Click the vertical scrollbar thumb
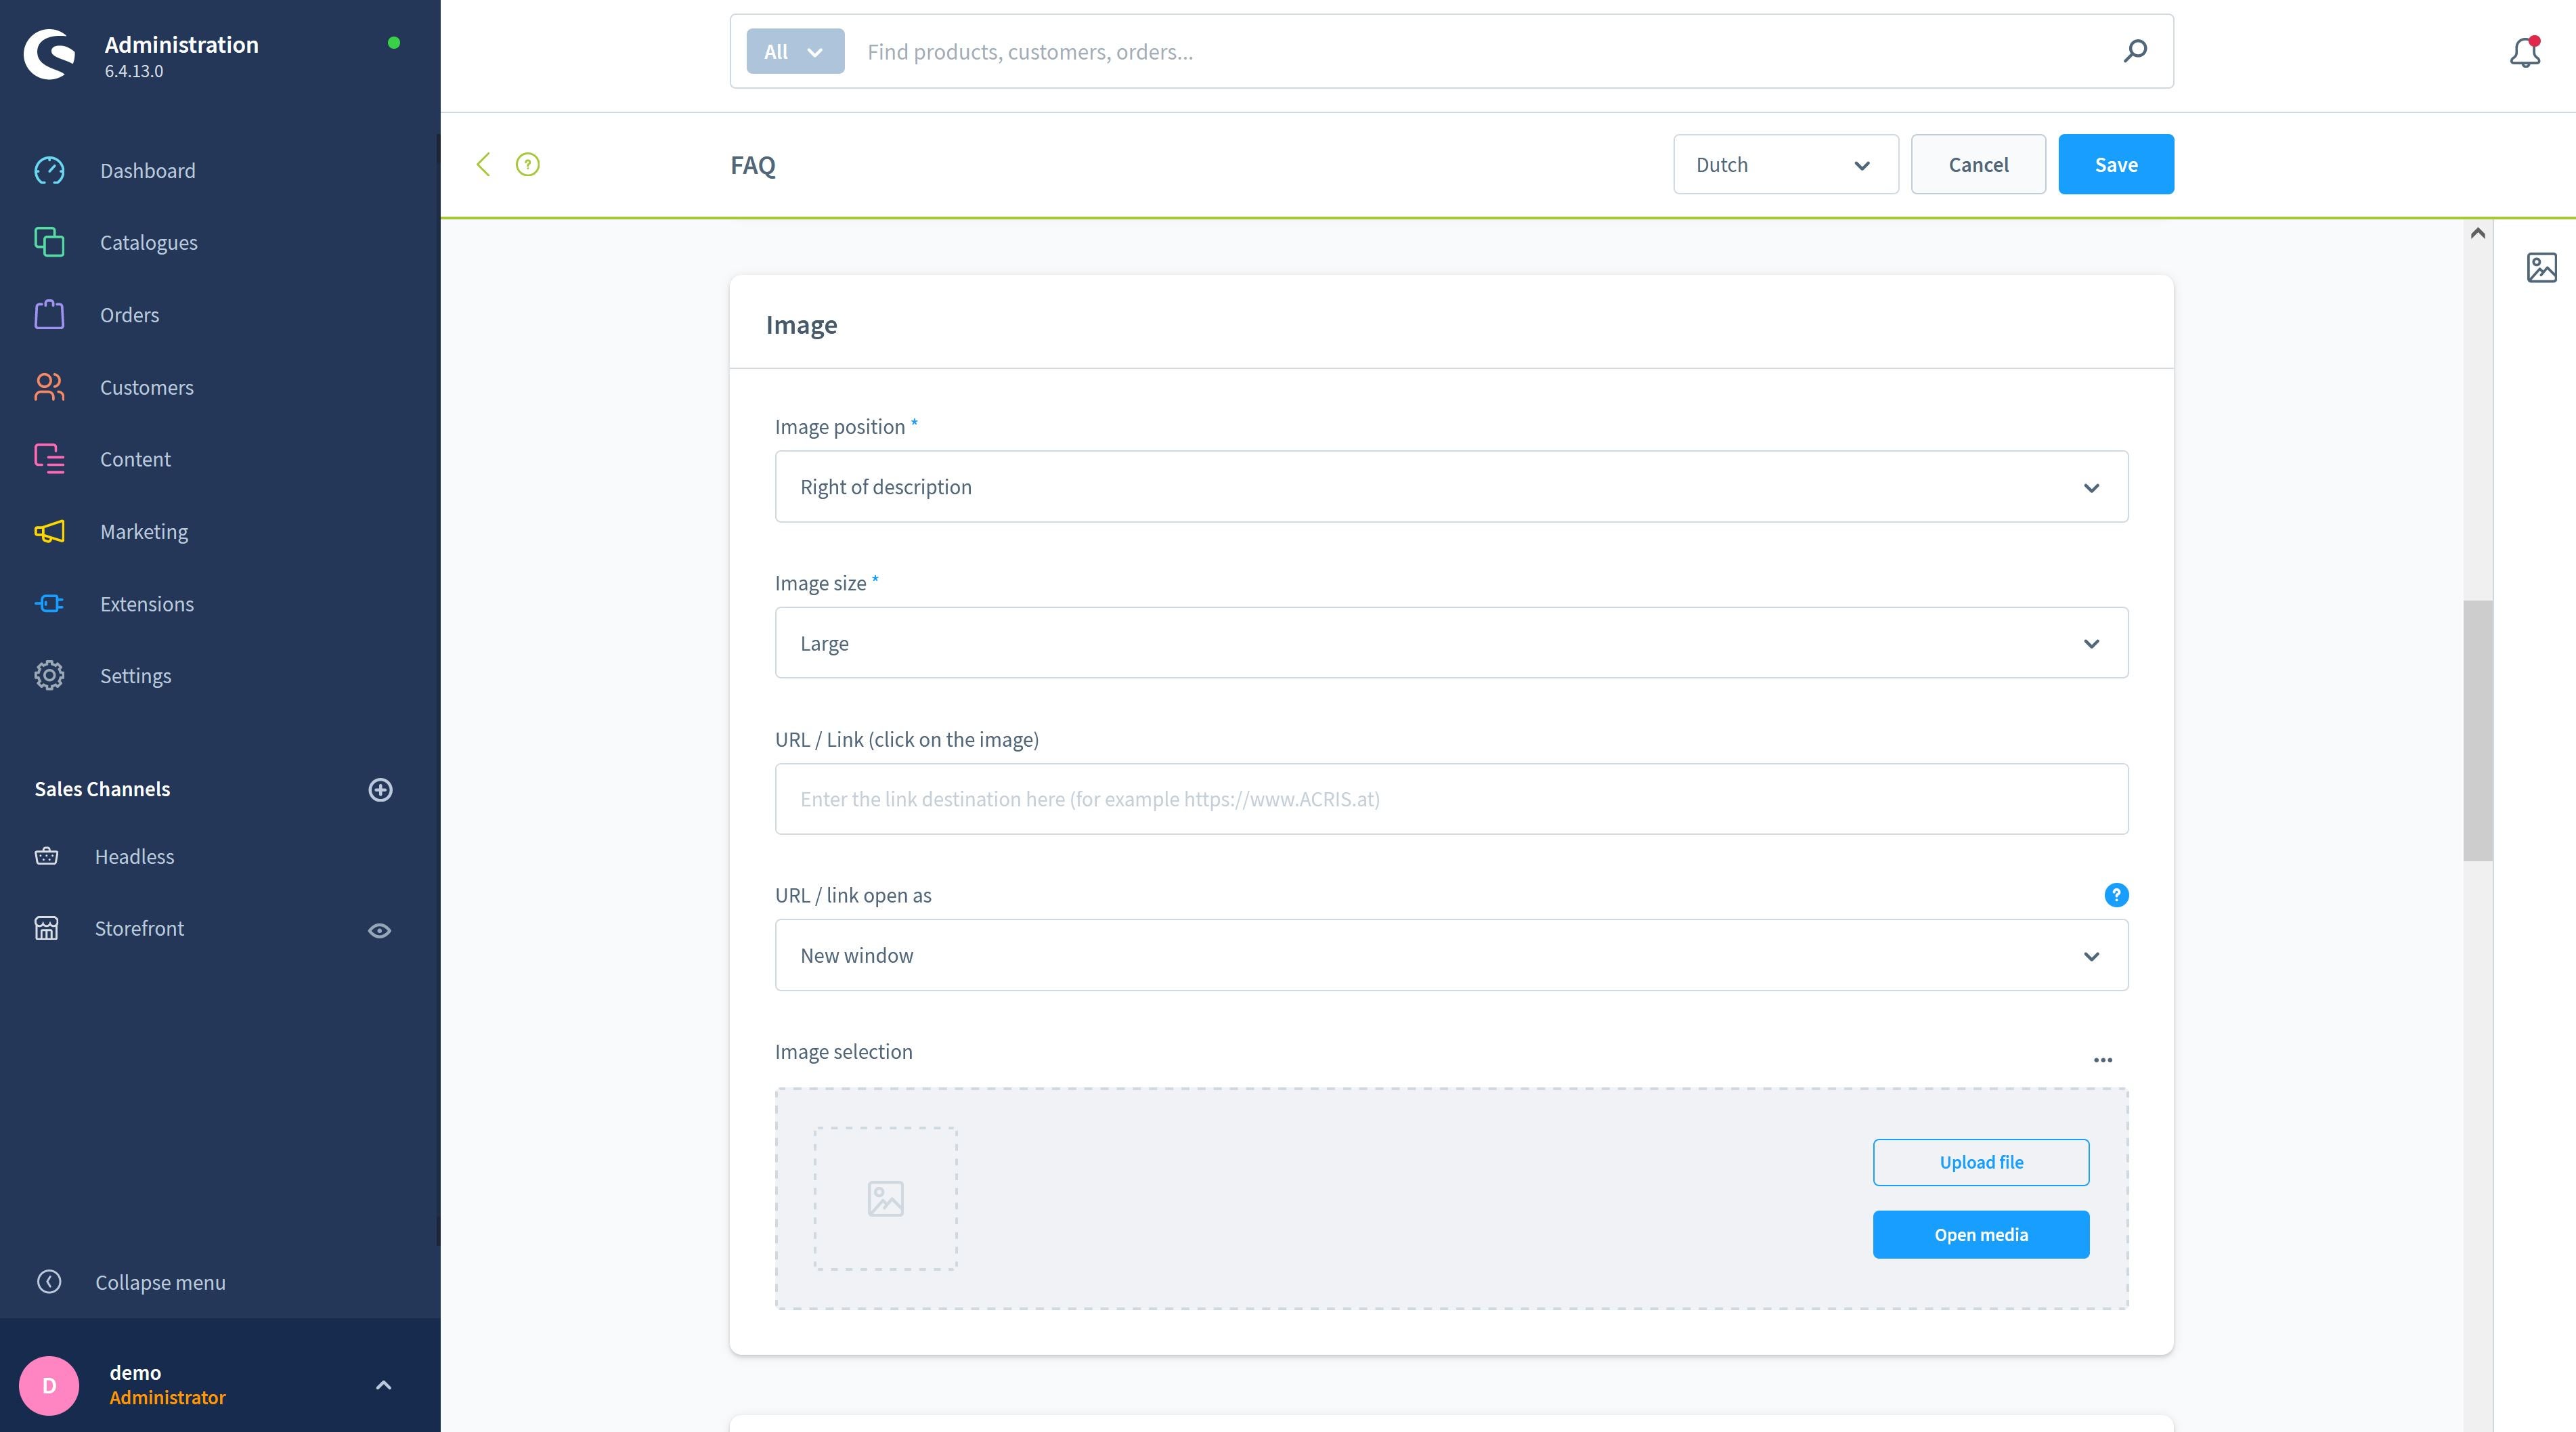2576x1432 pixels. [2477, 730]
